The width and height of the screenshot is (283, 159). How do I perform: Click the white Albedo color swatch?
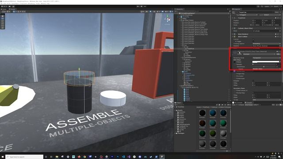click(266, 62)
